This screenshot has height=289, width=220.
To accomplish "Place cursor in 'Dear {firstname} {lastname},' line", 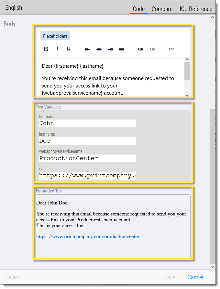I will (x=73, y=66).
